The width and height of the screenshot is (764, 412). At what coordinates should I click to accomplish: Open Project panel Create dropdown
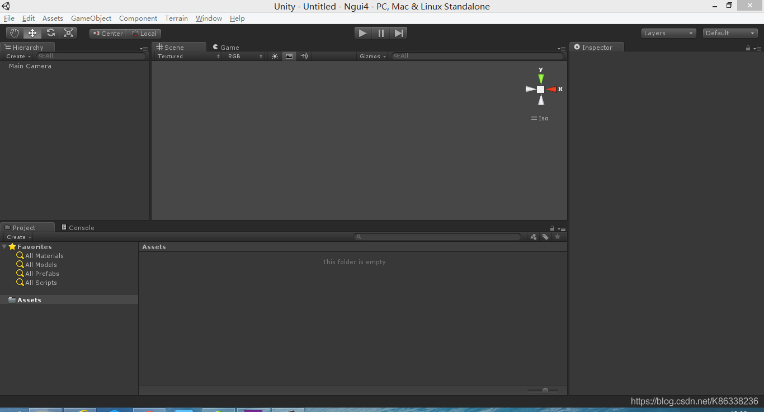tap(19, 237)
